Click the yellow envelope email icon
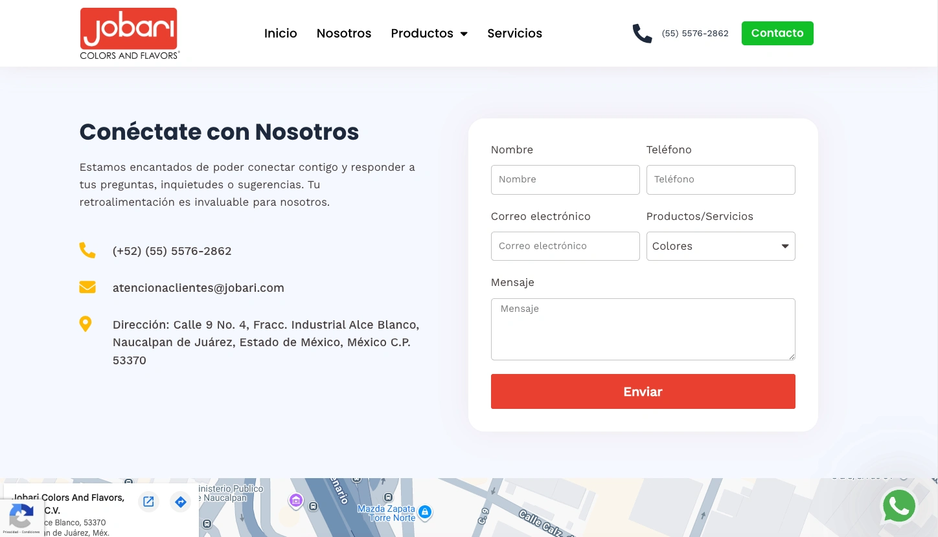 click(87, 287)
